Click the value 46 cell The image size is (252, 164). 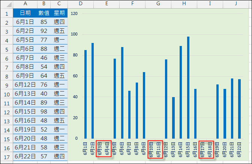click(x=44, y=58)
